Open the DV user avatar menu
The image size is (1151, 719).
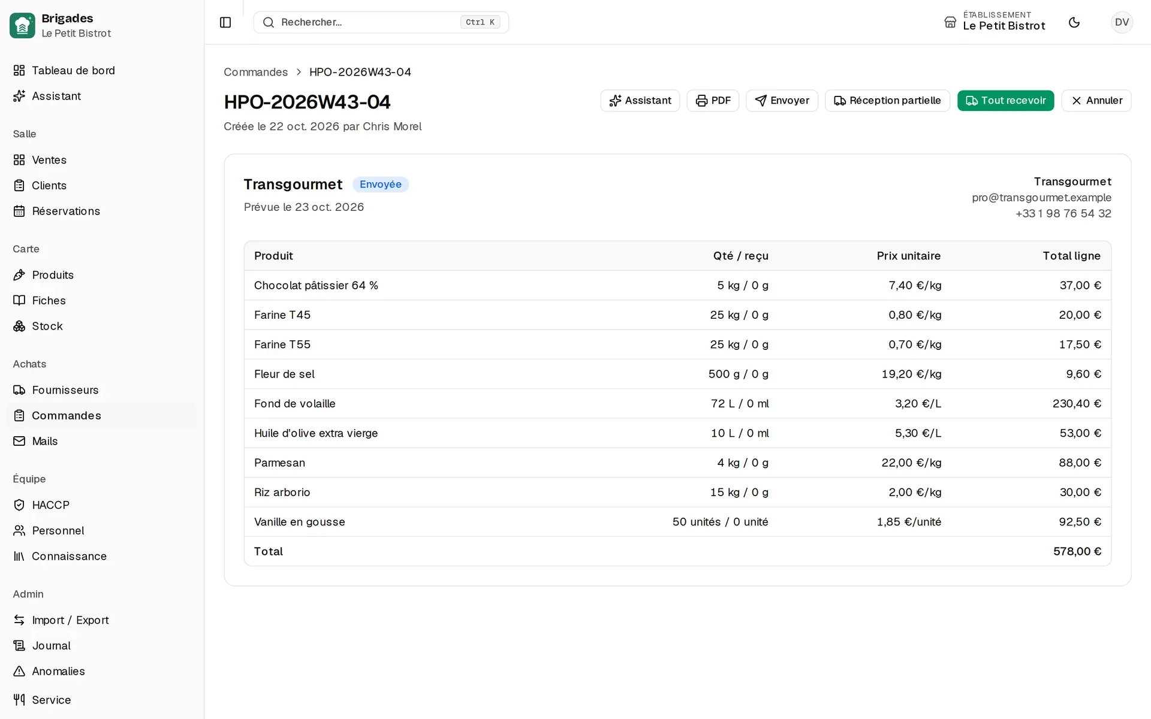(x=1122, y=22)
